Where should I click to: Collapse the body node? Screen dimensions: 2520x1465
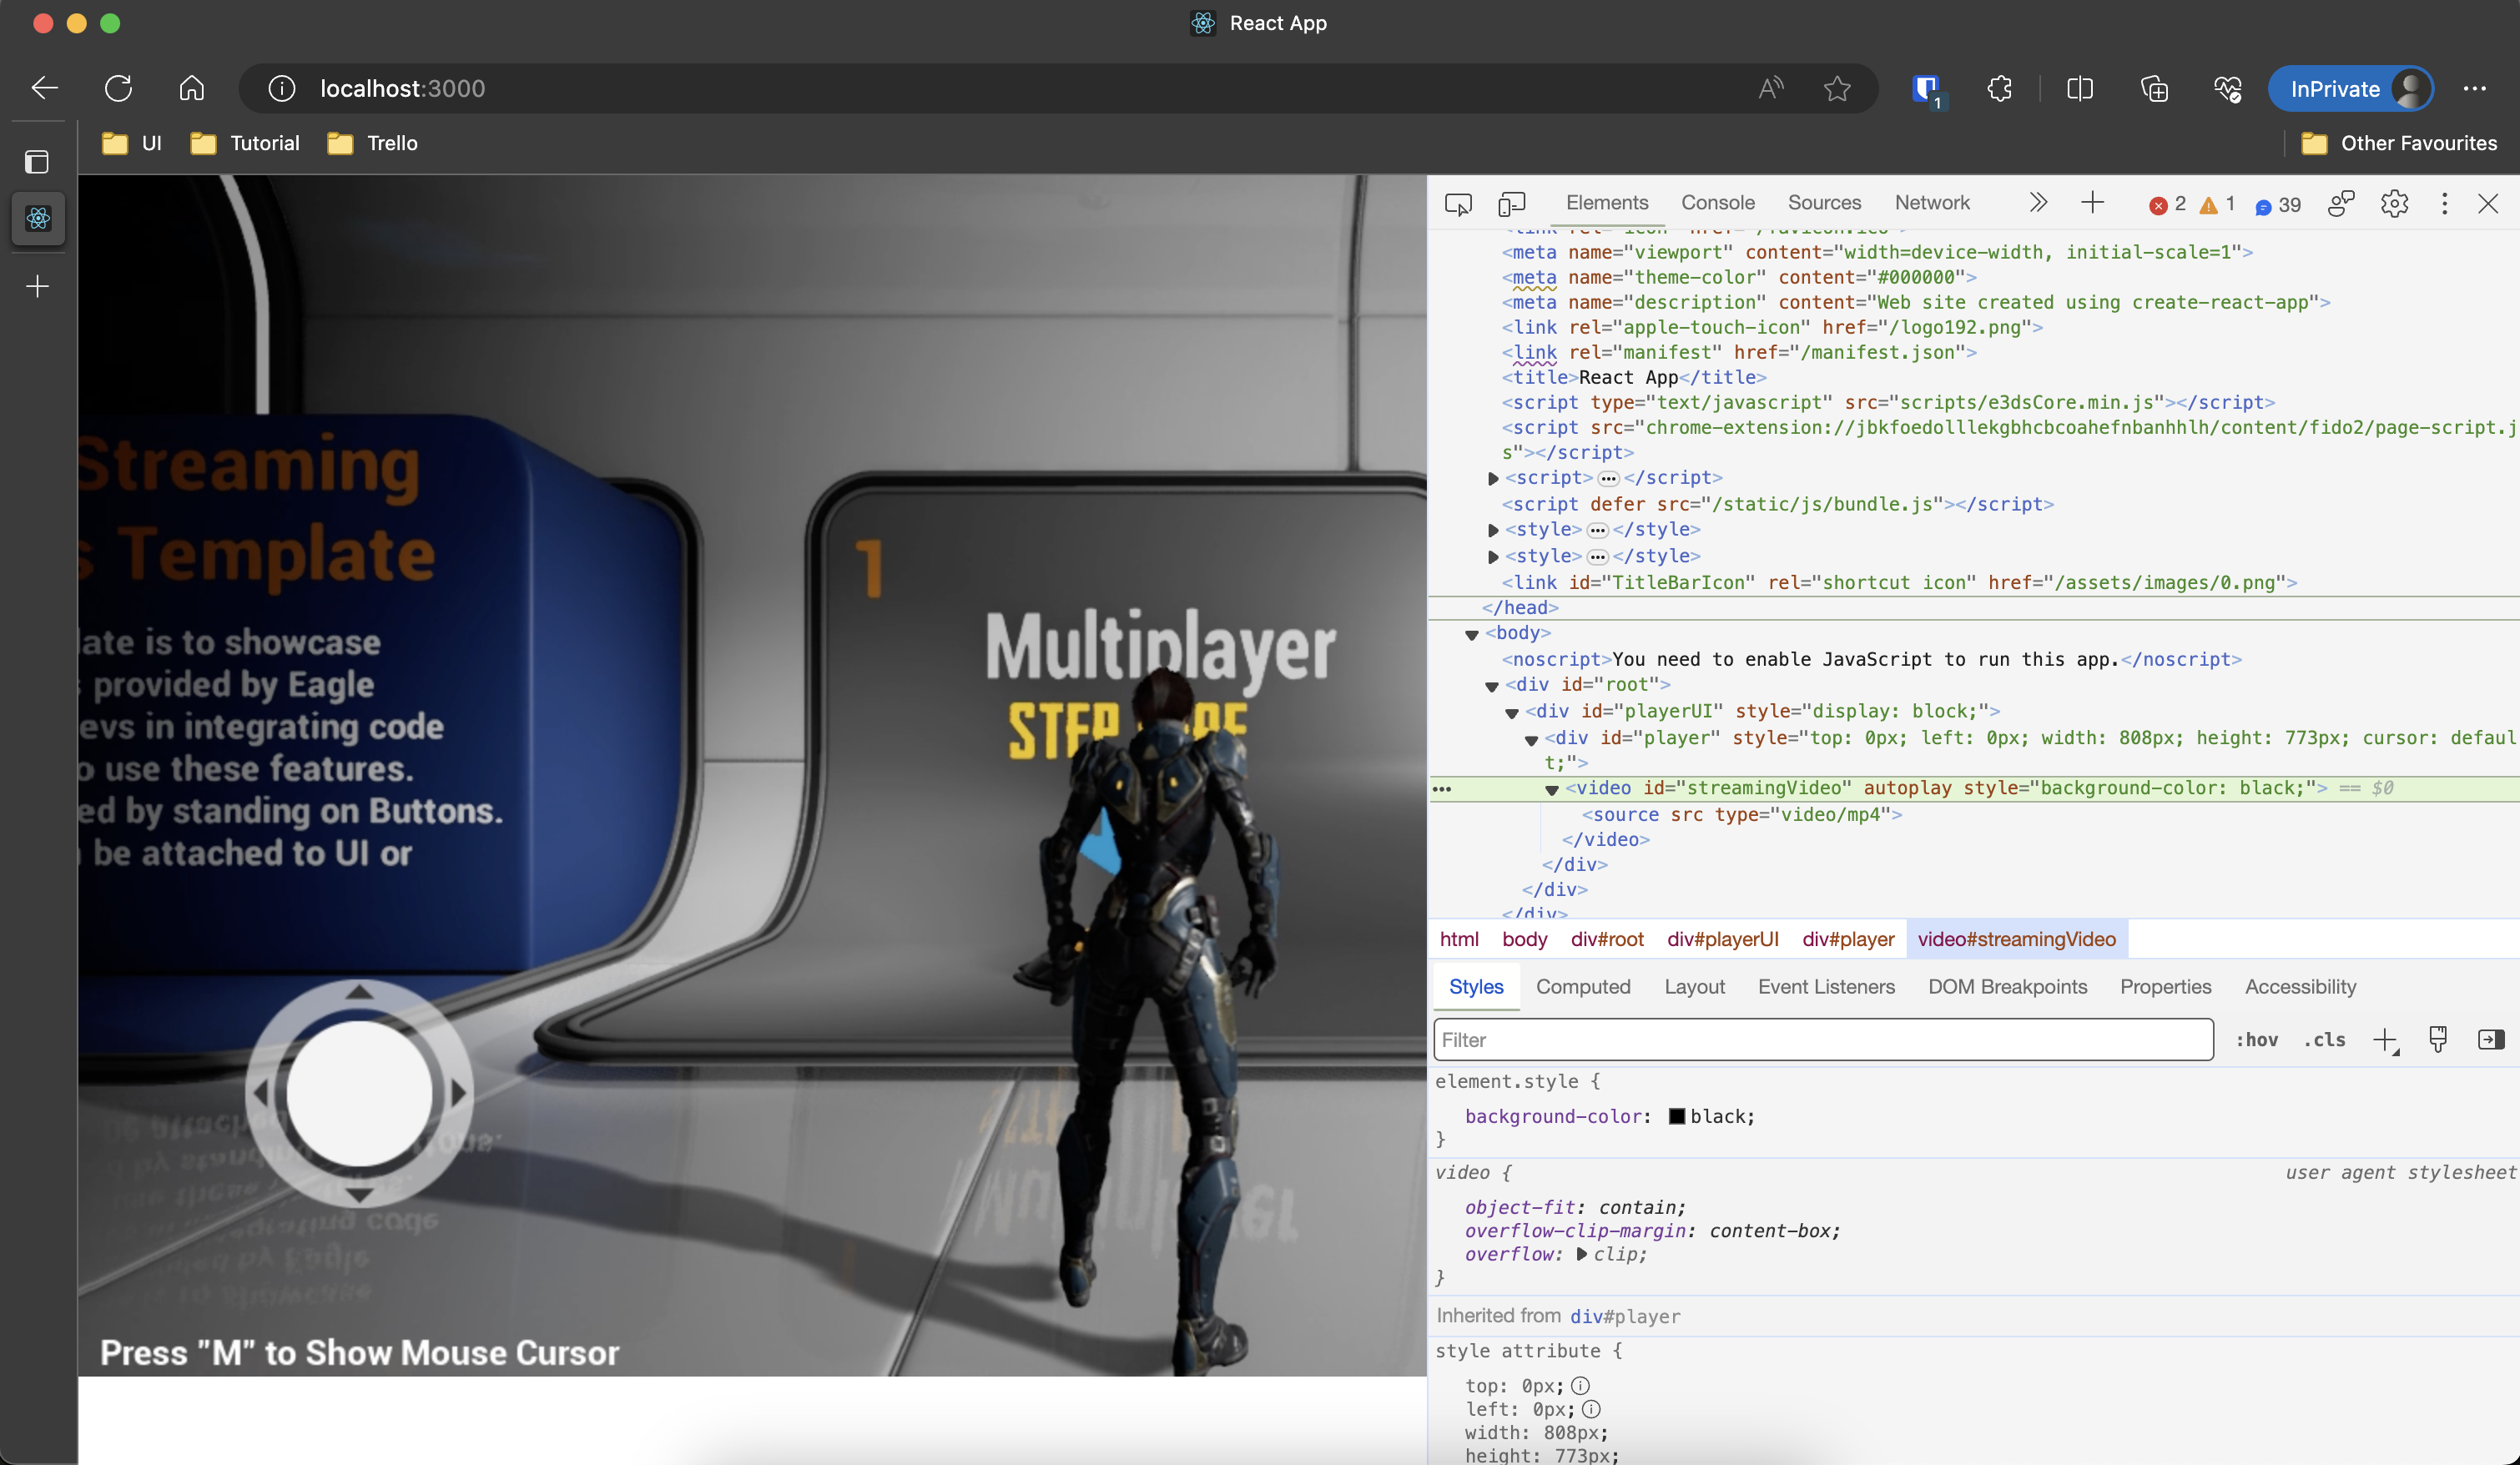[1472, 634]
